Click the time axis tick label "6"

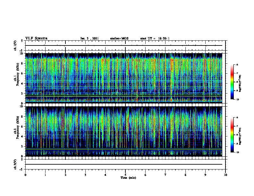point(146,175)
